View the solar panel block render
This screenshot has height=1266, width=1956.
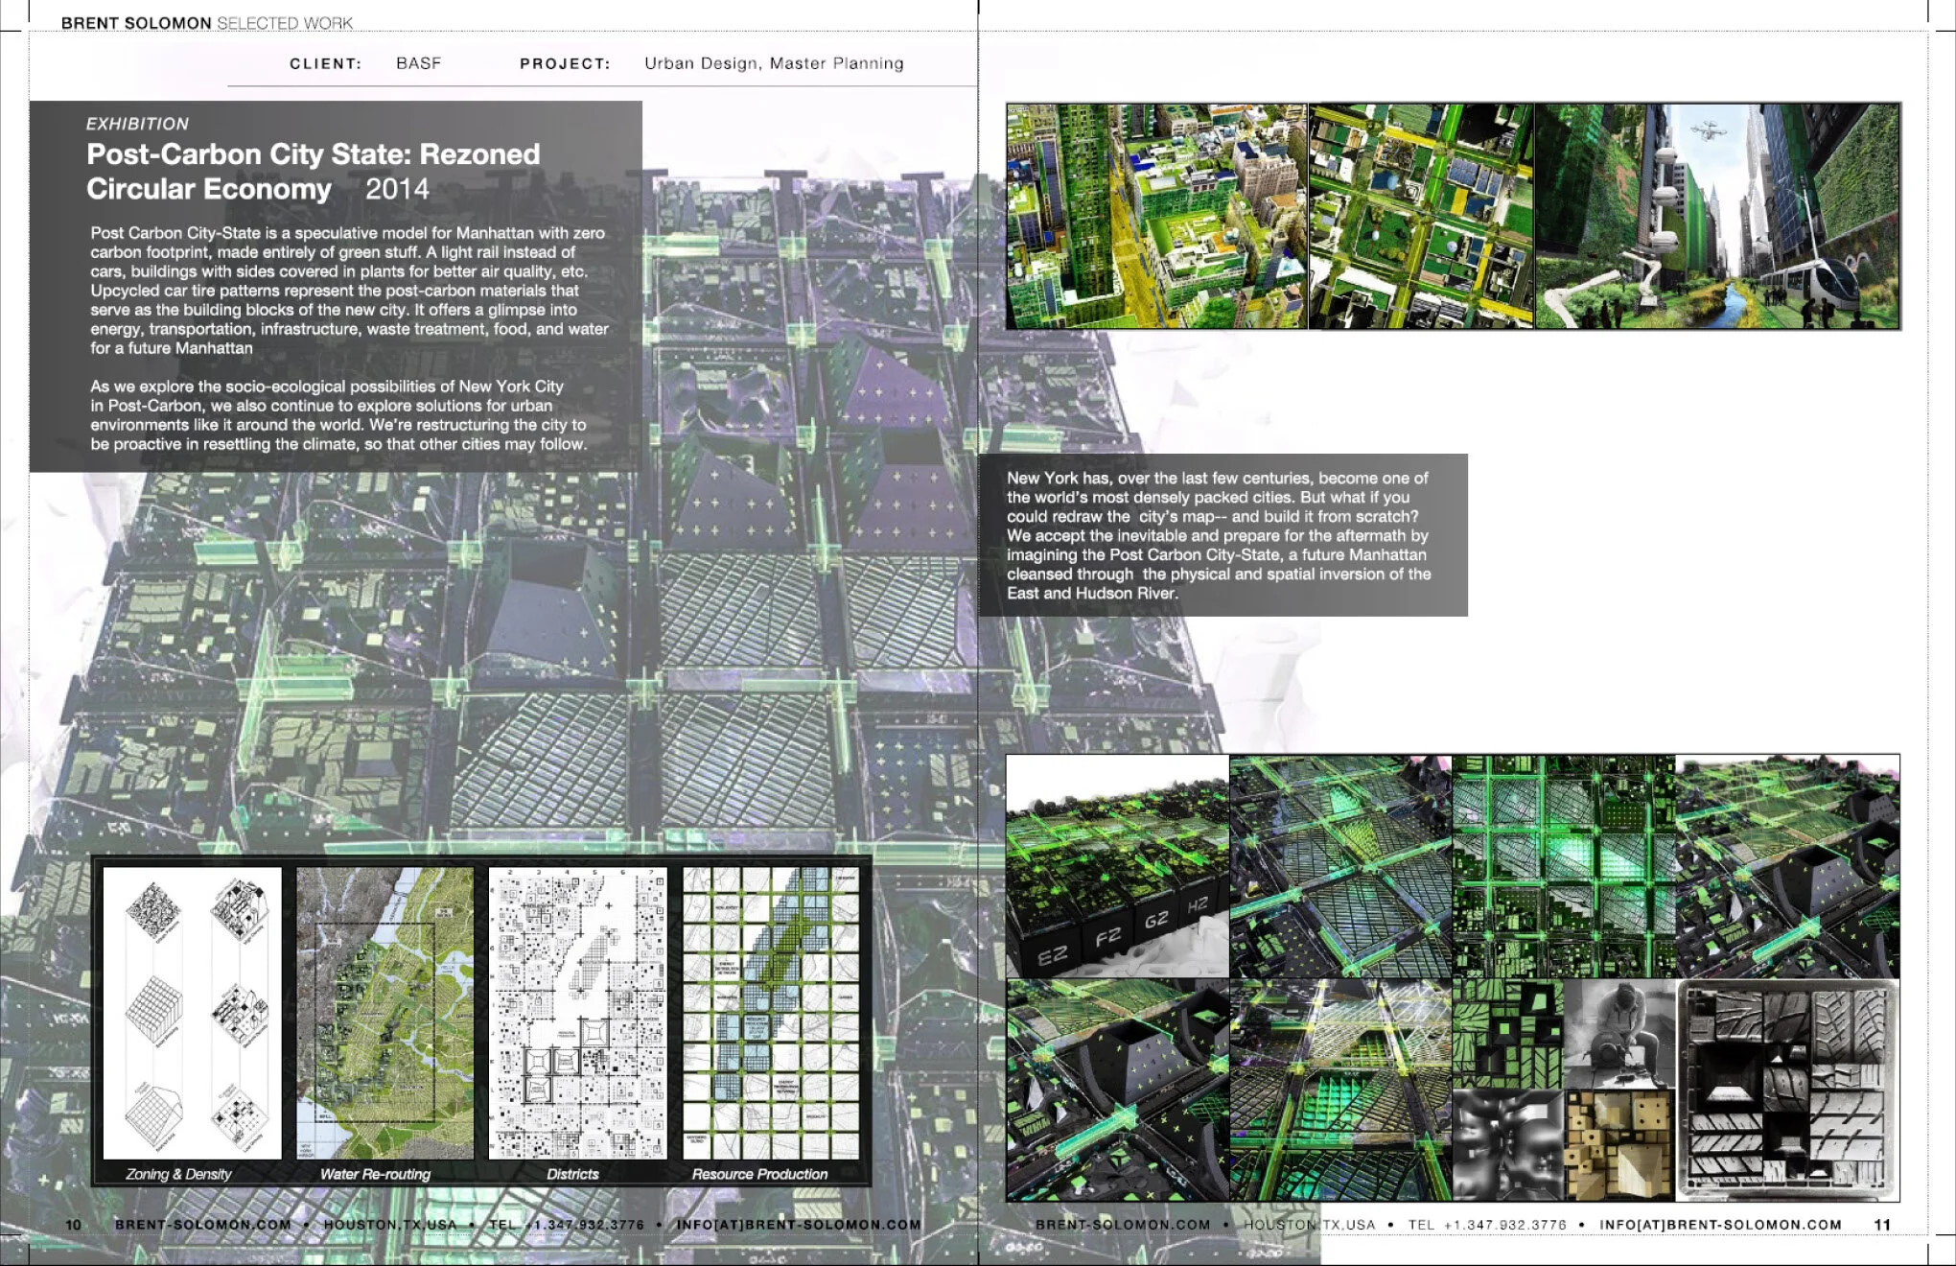coord(1419,216)
